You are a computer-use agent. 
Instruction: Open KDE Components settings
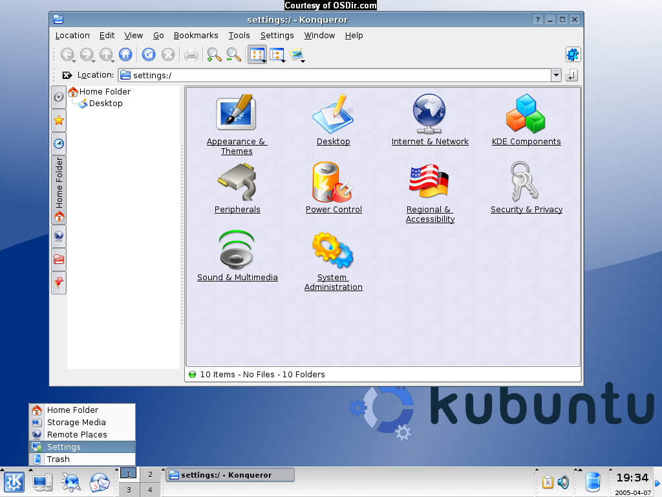[x=526, y=120]
